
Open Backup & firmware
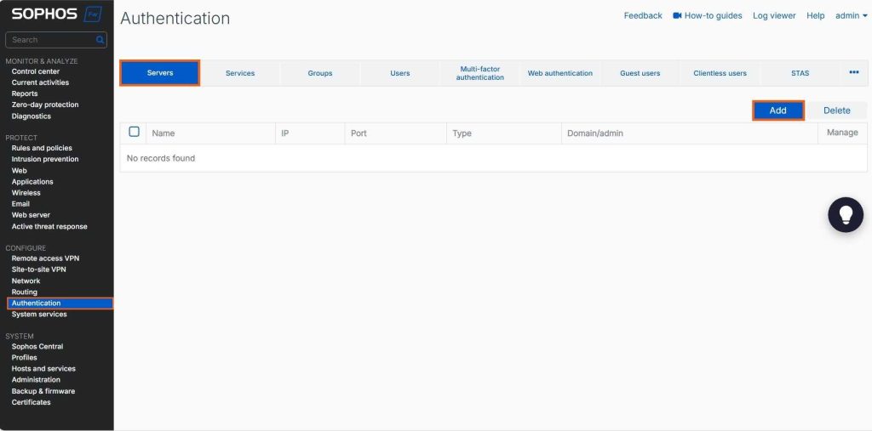pyautogui.click(x=43, y=391)
